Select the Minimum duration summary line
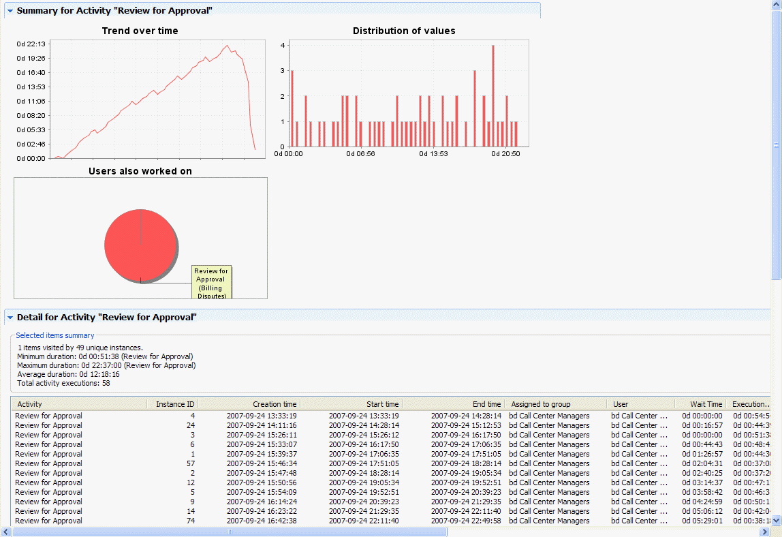The width and height of the screenshot is (782, 537). pyautogui.click(x=105, y=356)
